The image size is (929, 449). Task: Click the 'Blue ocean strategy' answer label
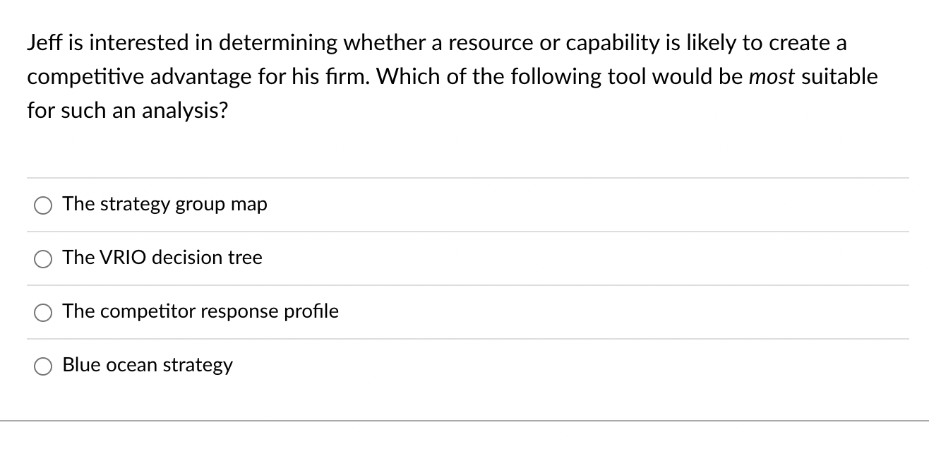(x=148, y=365)
